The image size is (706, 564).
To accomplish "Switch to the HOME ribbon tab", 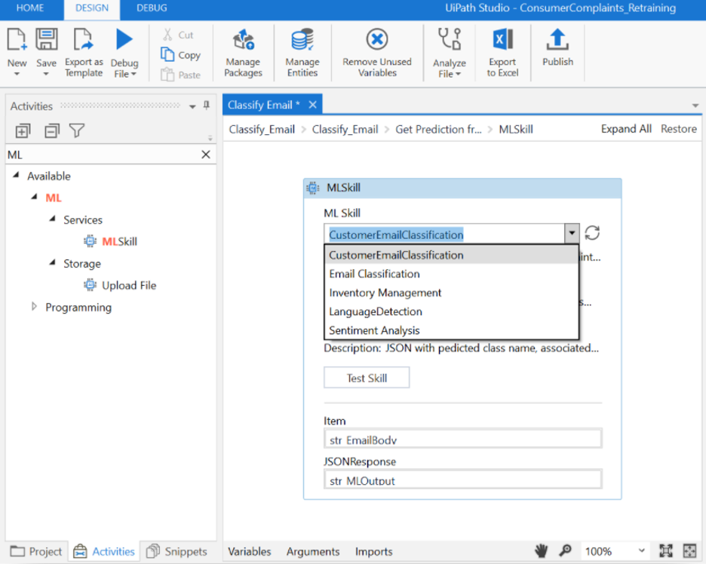I will tap(30, 8).
